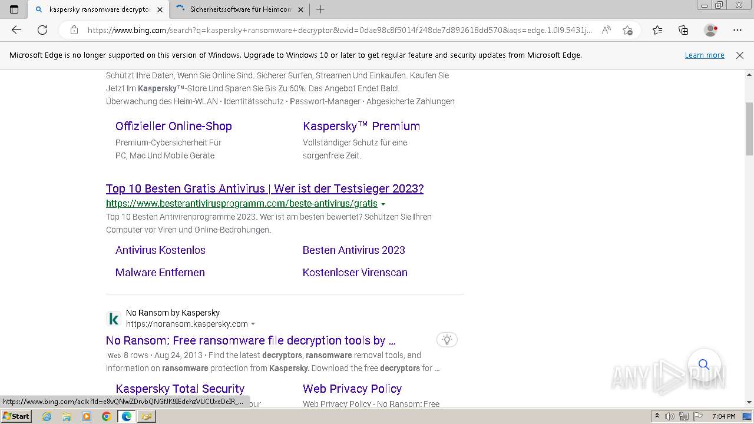View site information lock icon

[x=74, y=30]
